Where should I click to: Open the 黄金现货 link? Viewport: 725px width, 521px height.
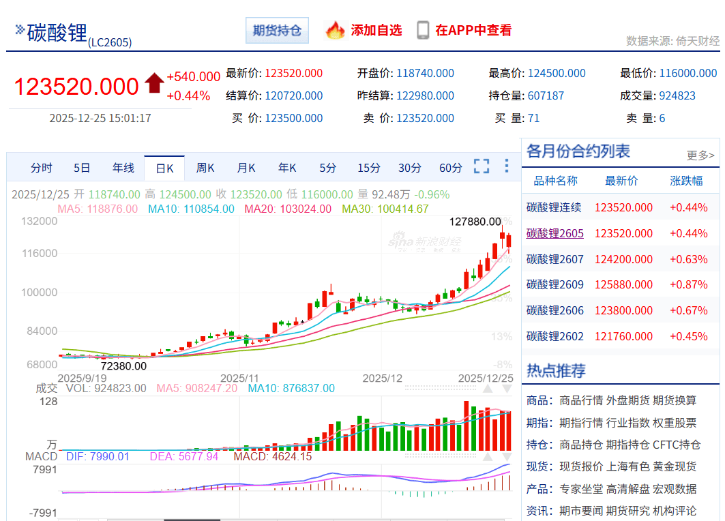[x=675, y=466]
